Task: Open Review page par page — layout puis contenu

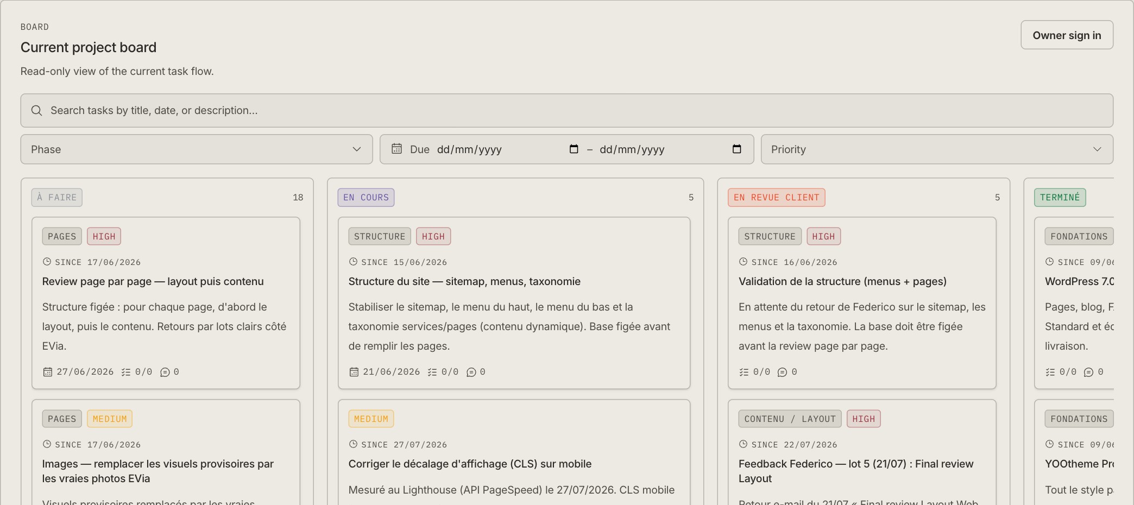Action: [x=153, y=281]
